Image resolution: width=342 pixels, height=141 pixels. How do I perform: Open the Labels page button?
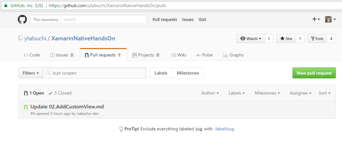(161, 73)
